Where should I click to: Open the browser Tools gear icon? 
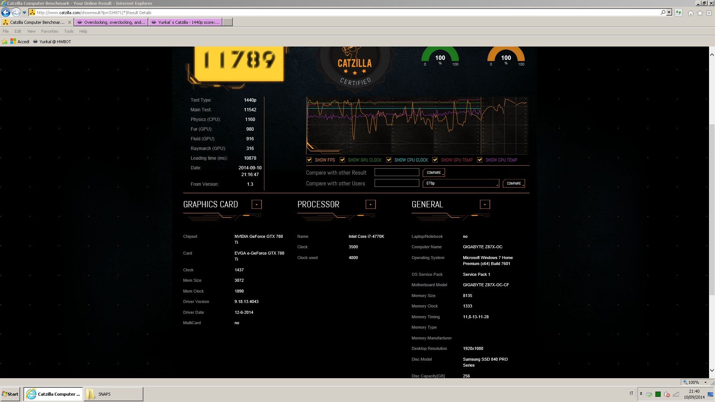(709, 13)
